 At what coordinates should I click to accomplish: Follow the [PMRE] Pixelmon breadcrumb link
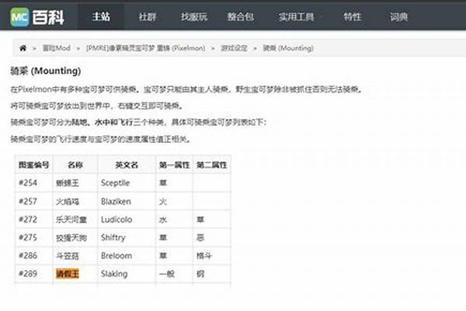(x=146, y=48)
